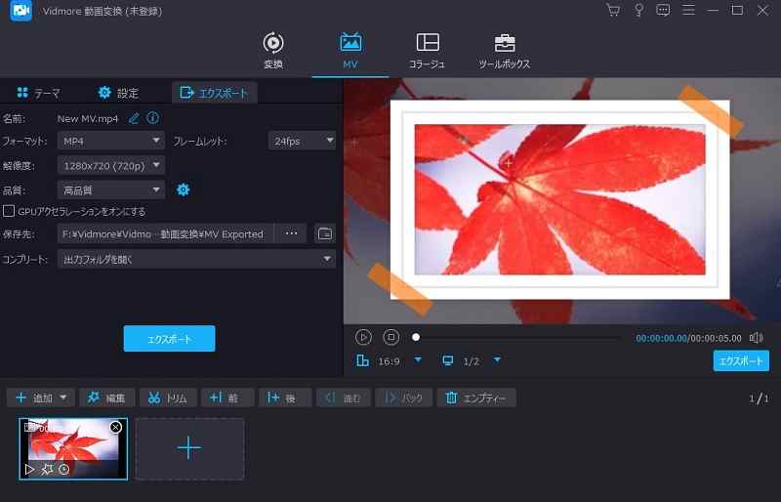Open the 24fps frame rate dropdown
Image resolution: width=781 pixels, height=502 pixels.
302,141
